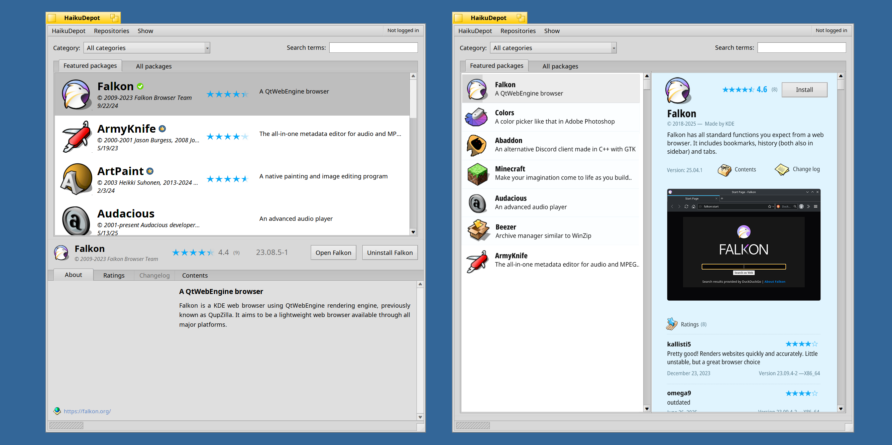The width and height of the screenshot is (892, 445).
Task: Click Search terms field in right window
Action: 802,47
